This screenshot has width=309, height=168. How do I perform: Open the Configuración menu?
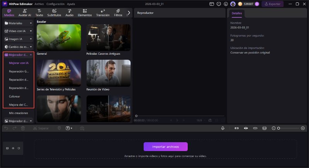point(55,4)
